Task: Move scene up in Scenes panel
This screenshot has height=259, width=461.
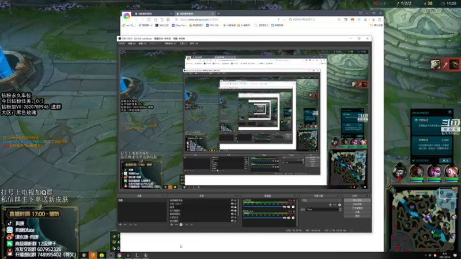Action: pos(131,224)
